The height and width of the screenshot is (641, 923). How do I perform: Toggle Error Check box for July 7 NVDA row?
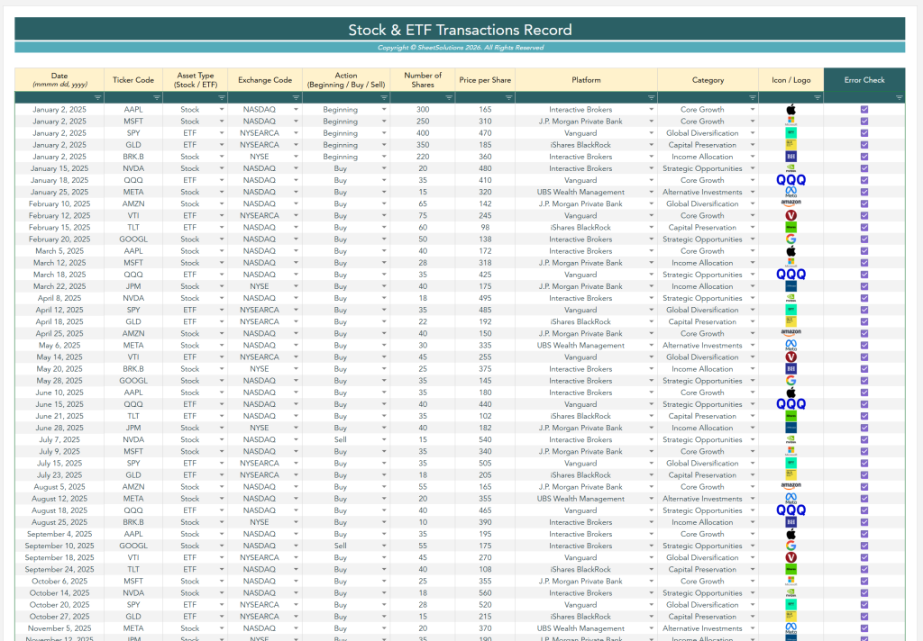(864, 440)
